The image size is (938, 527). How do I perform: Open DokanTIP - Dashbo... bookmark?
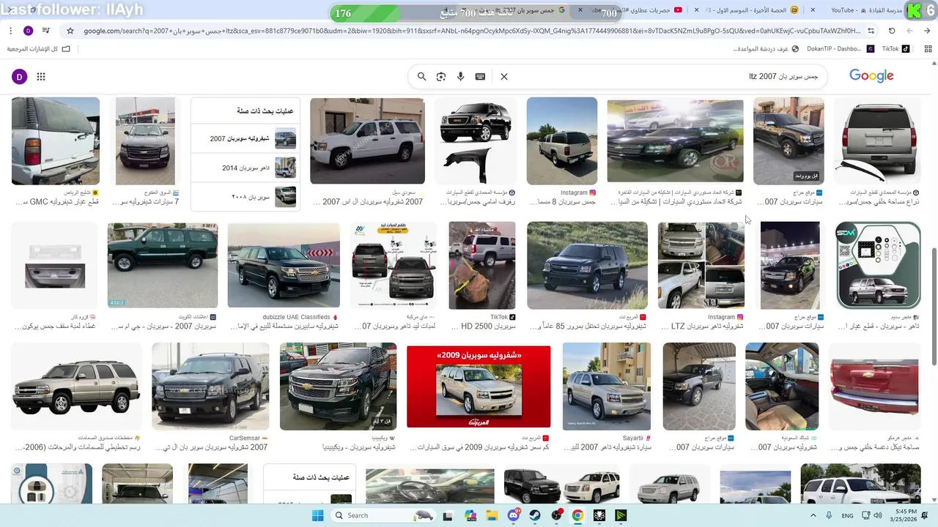[x=840, y=49]
